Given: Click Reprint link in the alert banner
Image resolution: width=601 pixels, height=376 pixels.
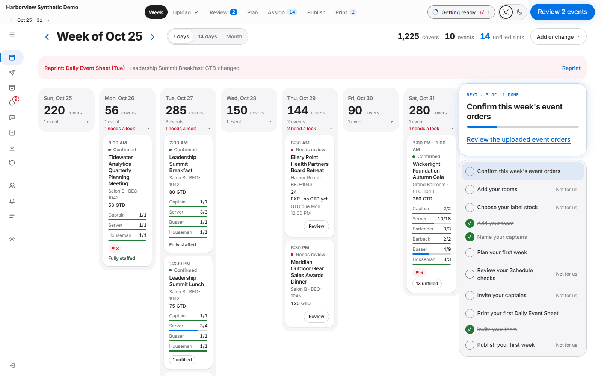Looking at the screenshot, I should [571, 68].
